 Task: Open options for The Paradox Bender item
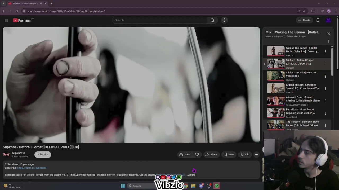(326, 125)
